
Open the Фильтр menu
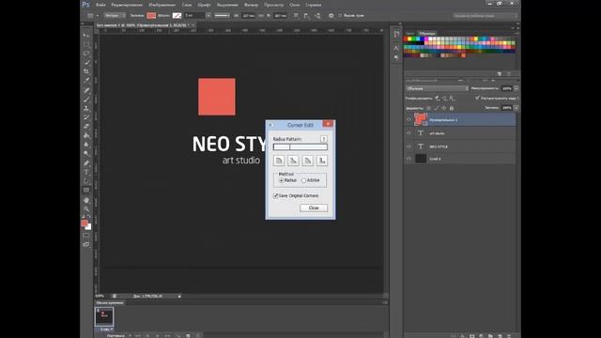pyautogui.click(x=251, y=5)
